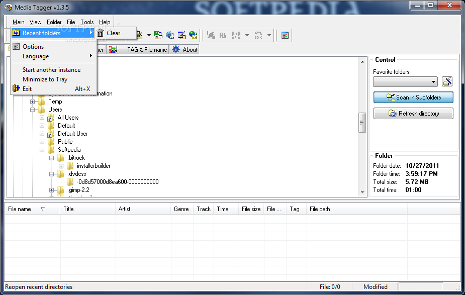
Task: Select the Public folder in tree
Action: 65,142
